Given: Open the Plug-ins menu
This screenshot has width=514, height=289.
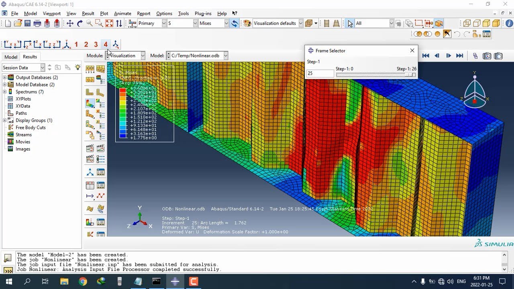Looking at the screenshot, I should 203,13.
